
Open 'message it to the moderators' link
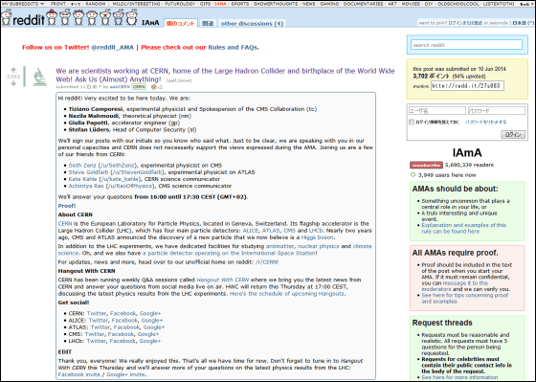click(455, 286)
